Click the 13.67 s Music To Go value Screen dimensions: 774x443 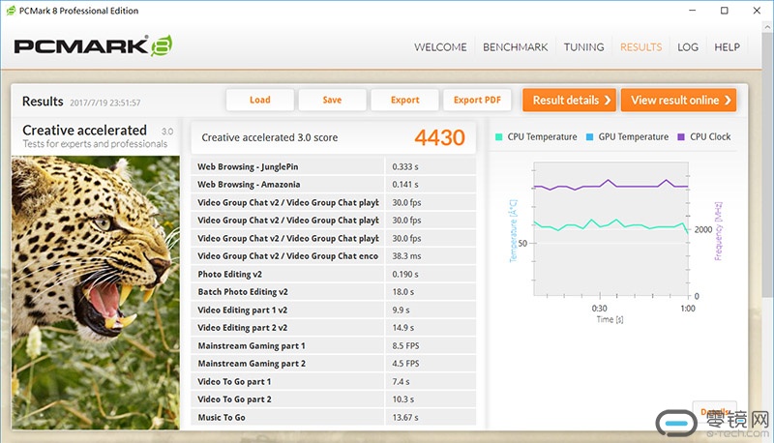(x=405, y=417)
